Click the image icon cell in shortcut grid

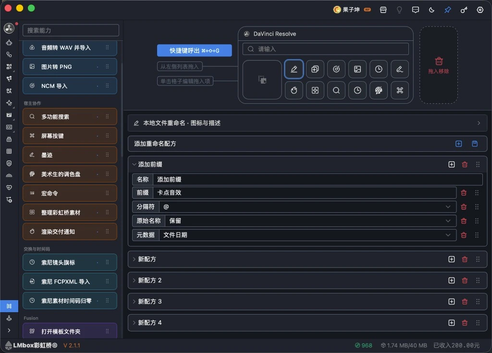pos(357,69)
